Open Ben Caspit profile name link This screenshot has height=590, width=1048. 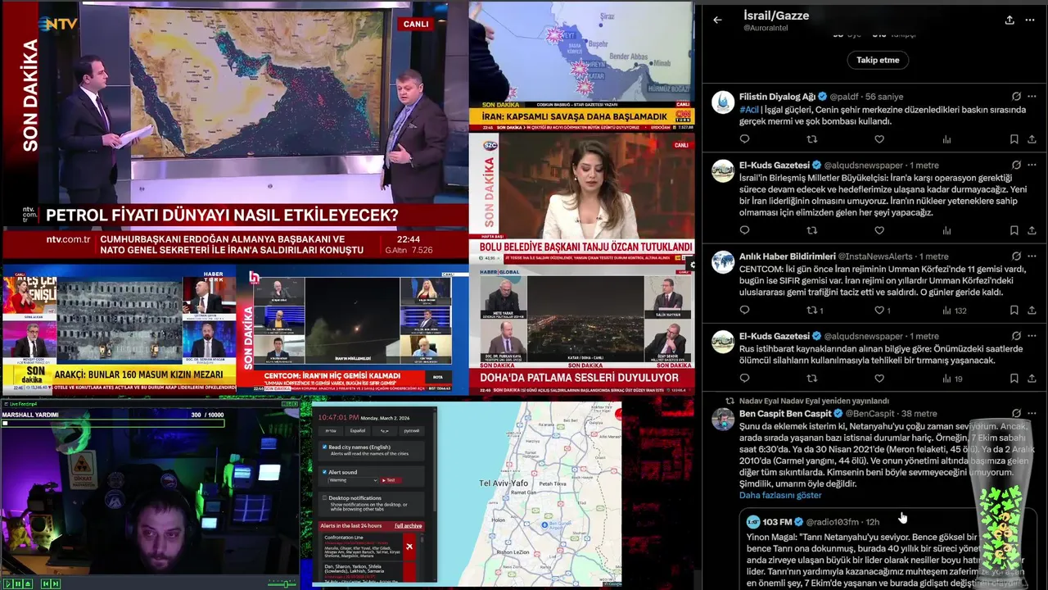coord(785,414)
